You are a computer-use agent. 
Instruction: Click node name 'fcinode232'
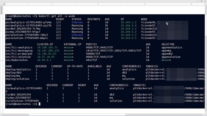point(149,29)
